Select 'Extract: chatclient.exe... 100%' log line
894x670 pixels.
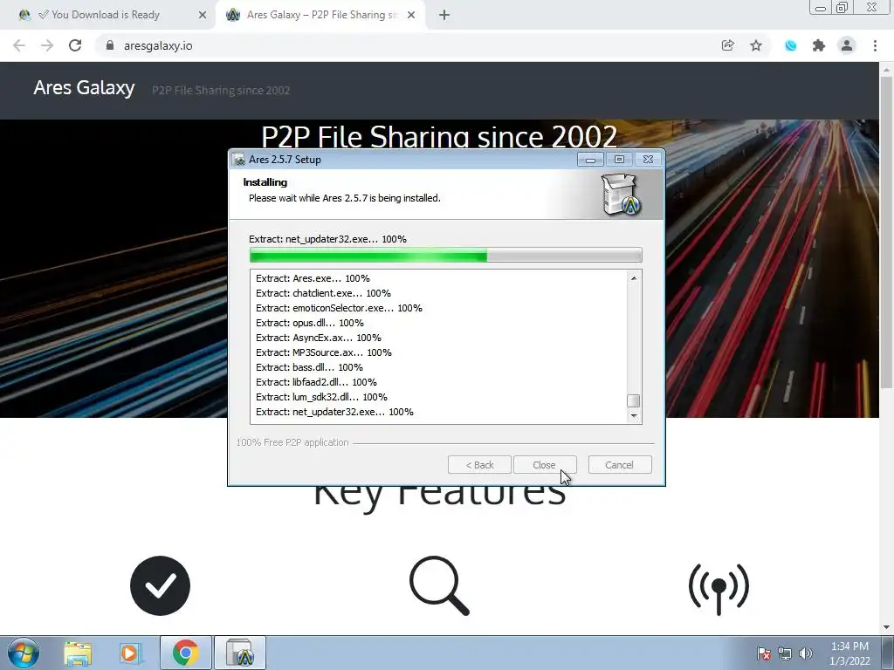click(323, 293)
